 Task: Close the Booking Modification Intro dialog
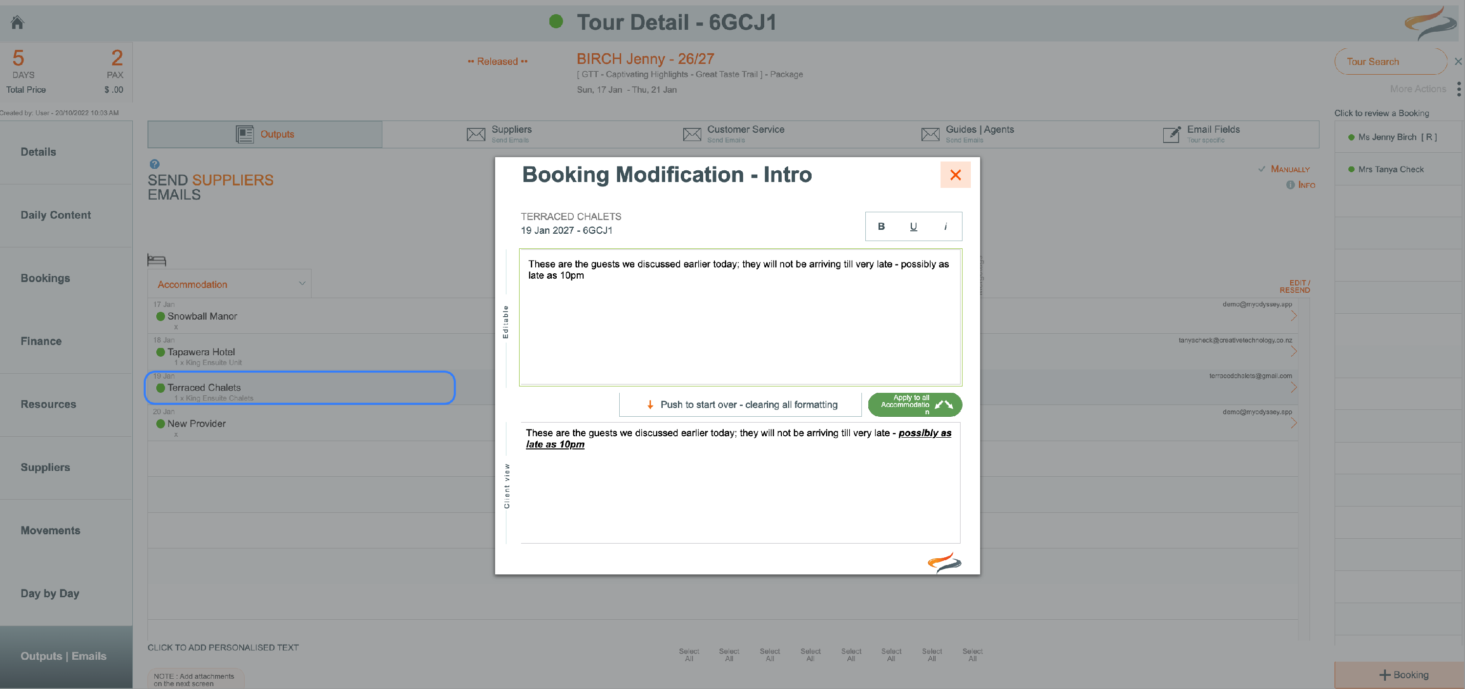(x=956, y=175)
